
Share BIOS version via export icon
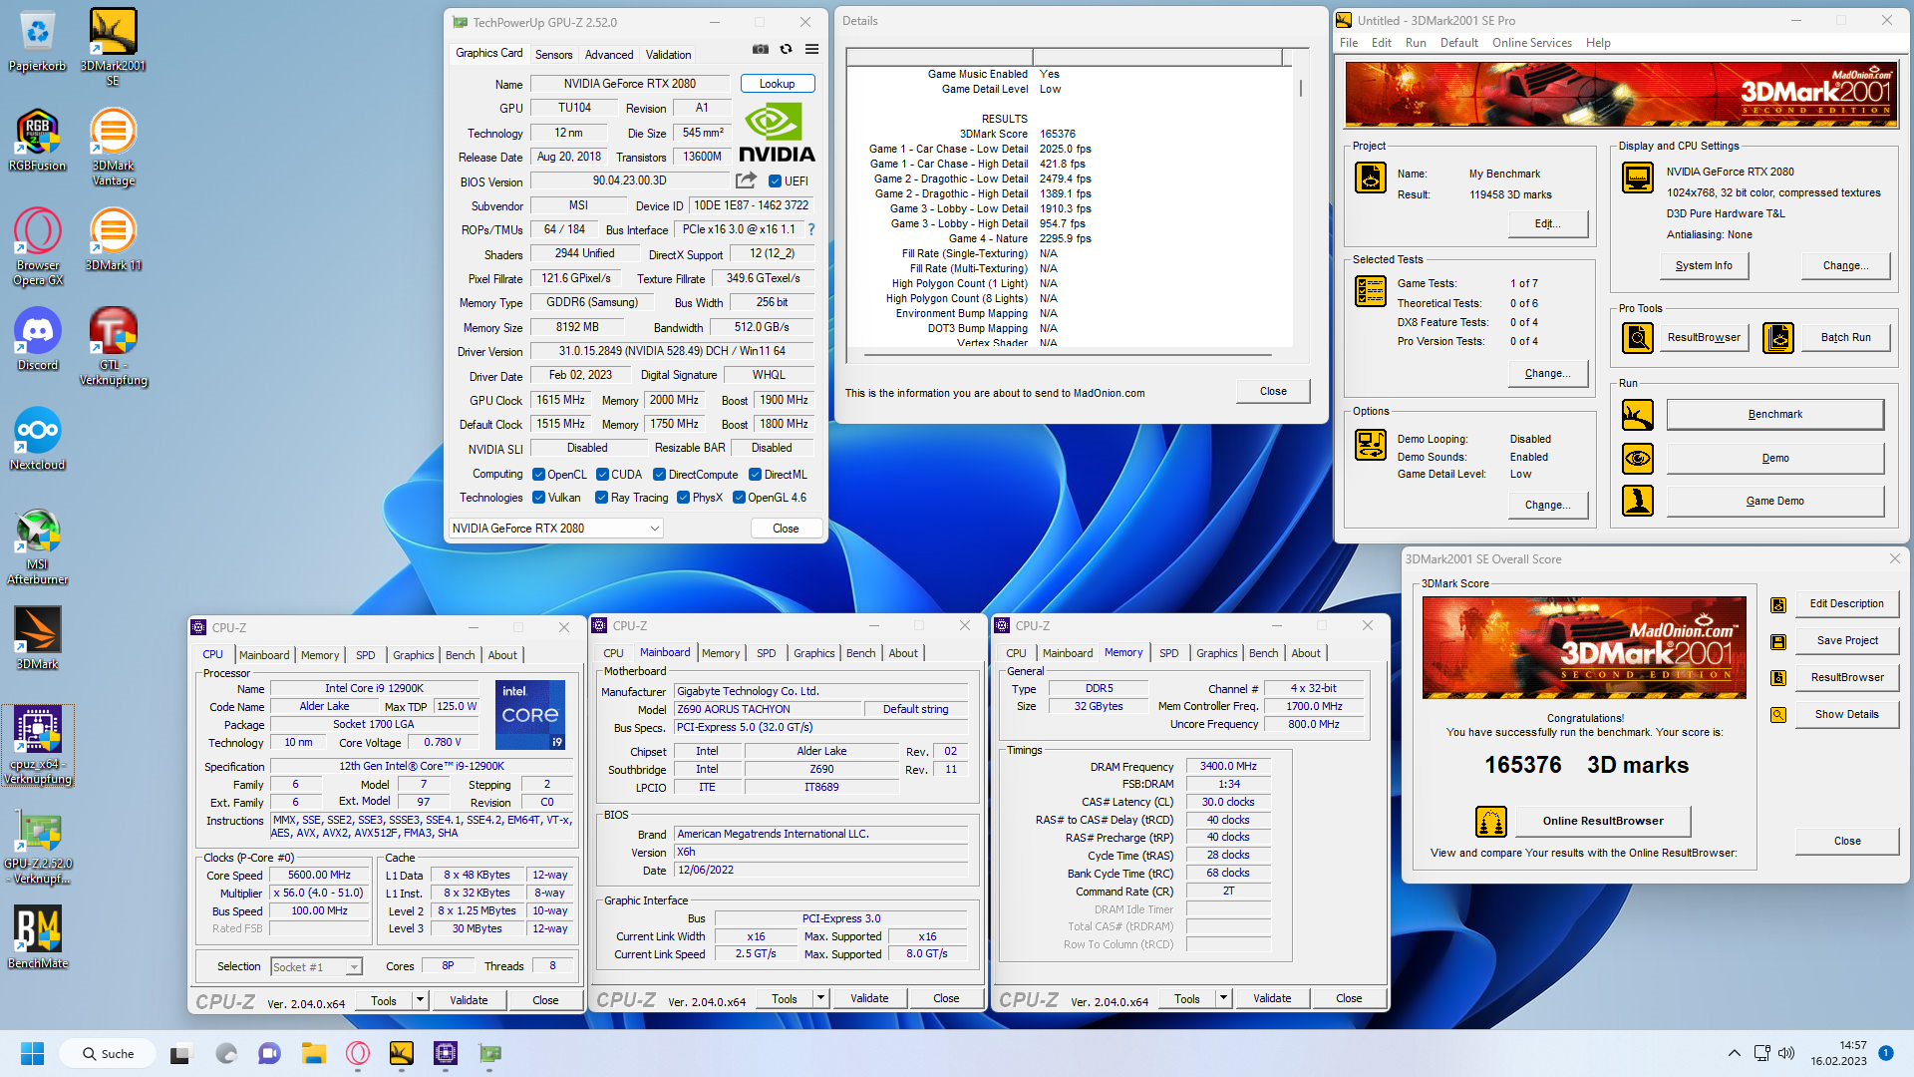(x=745, y=180)
